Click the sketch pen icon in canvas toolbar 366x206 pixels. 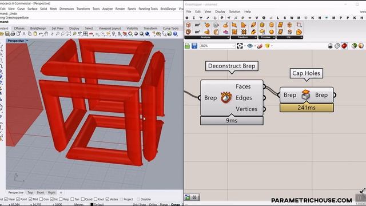[x=260, y=46]
